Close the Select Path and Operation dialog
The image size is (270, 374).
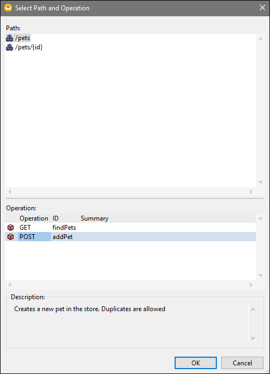[262, 8]
